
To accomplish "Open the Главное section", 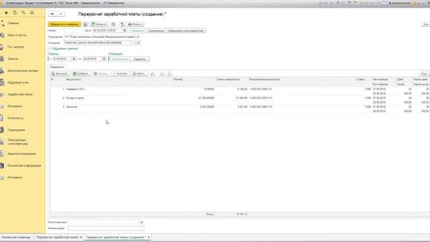I will (13, 24).
